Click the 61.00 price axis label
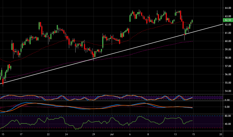The width and height of the screenshot is (233, 137). pos(228,33)
